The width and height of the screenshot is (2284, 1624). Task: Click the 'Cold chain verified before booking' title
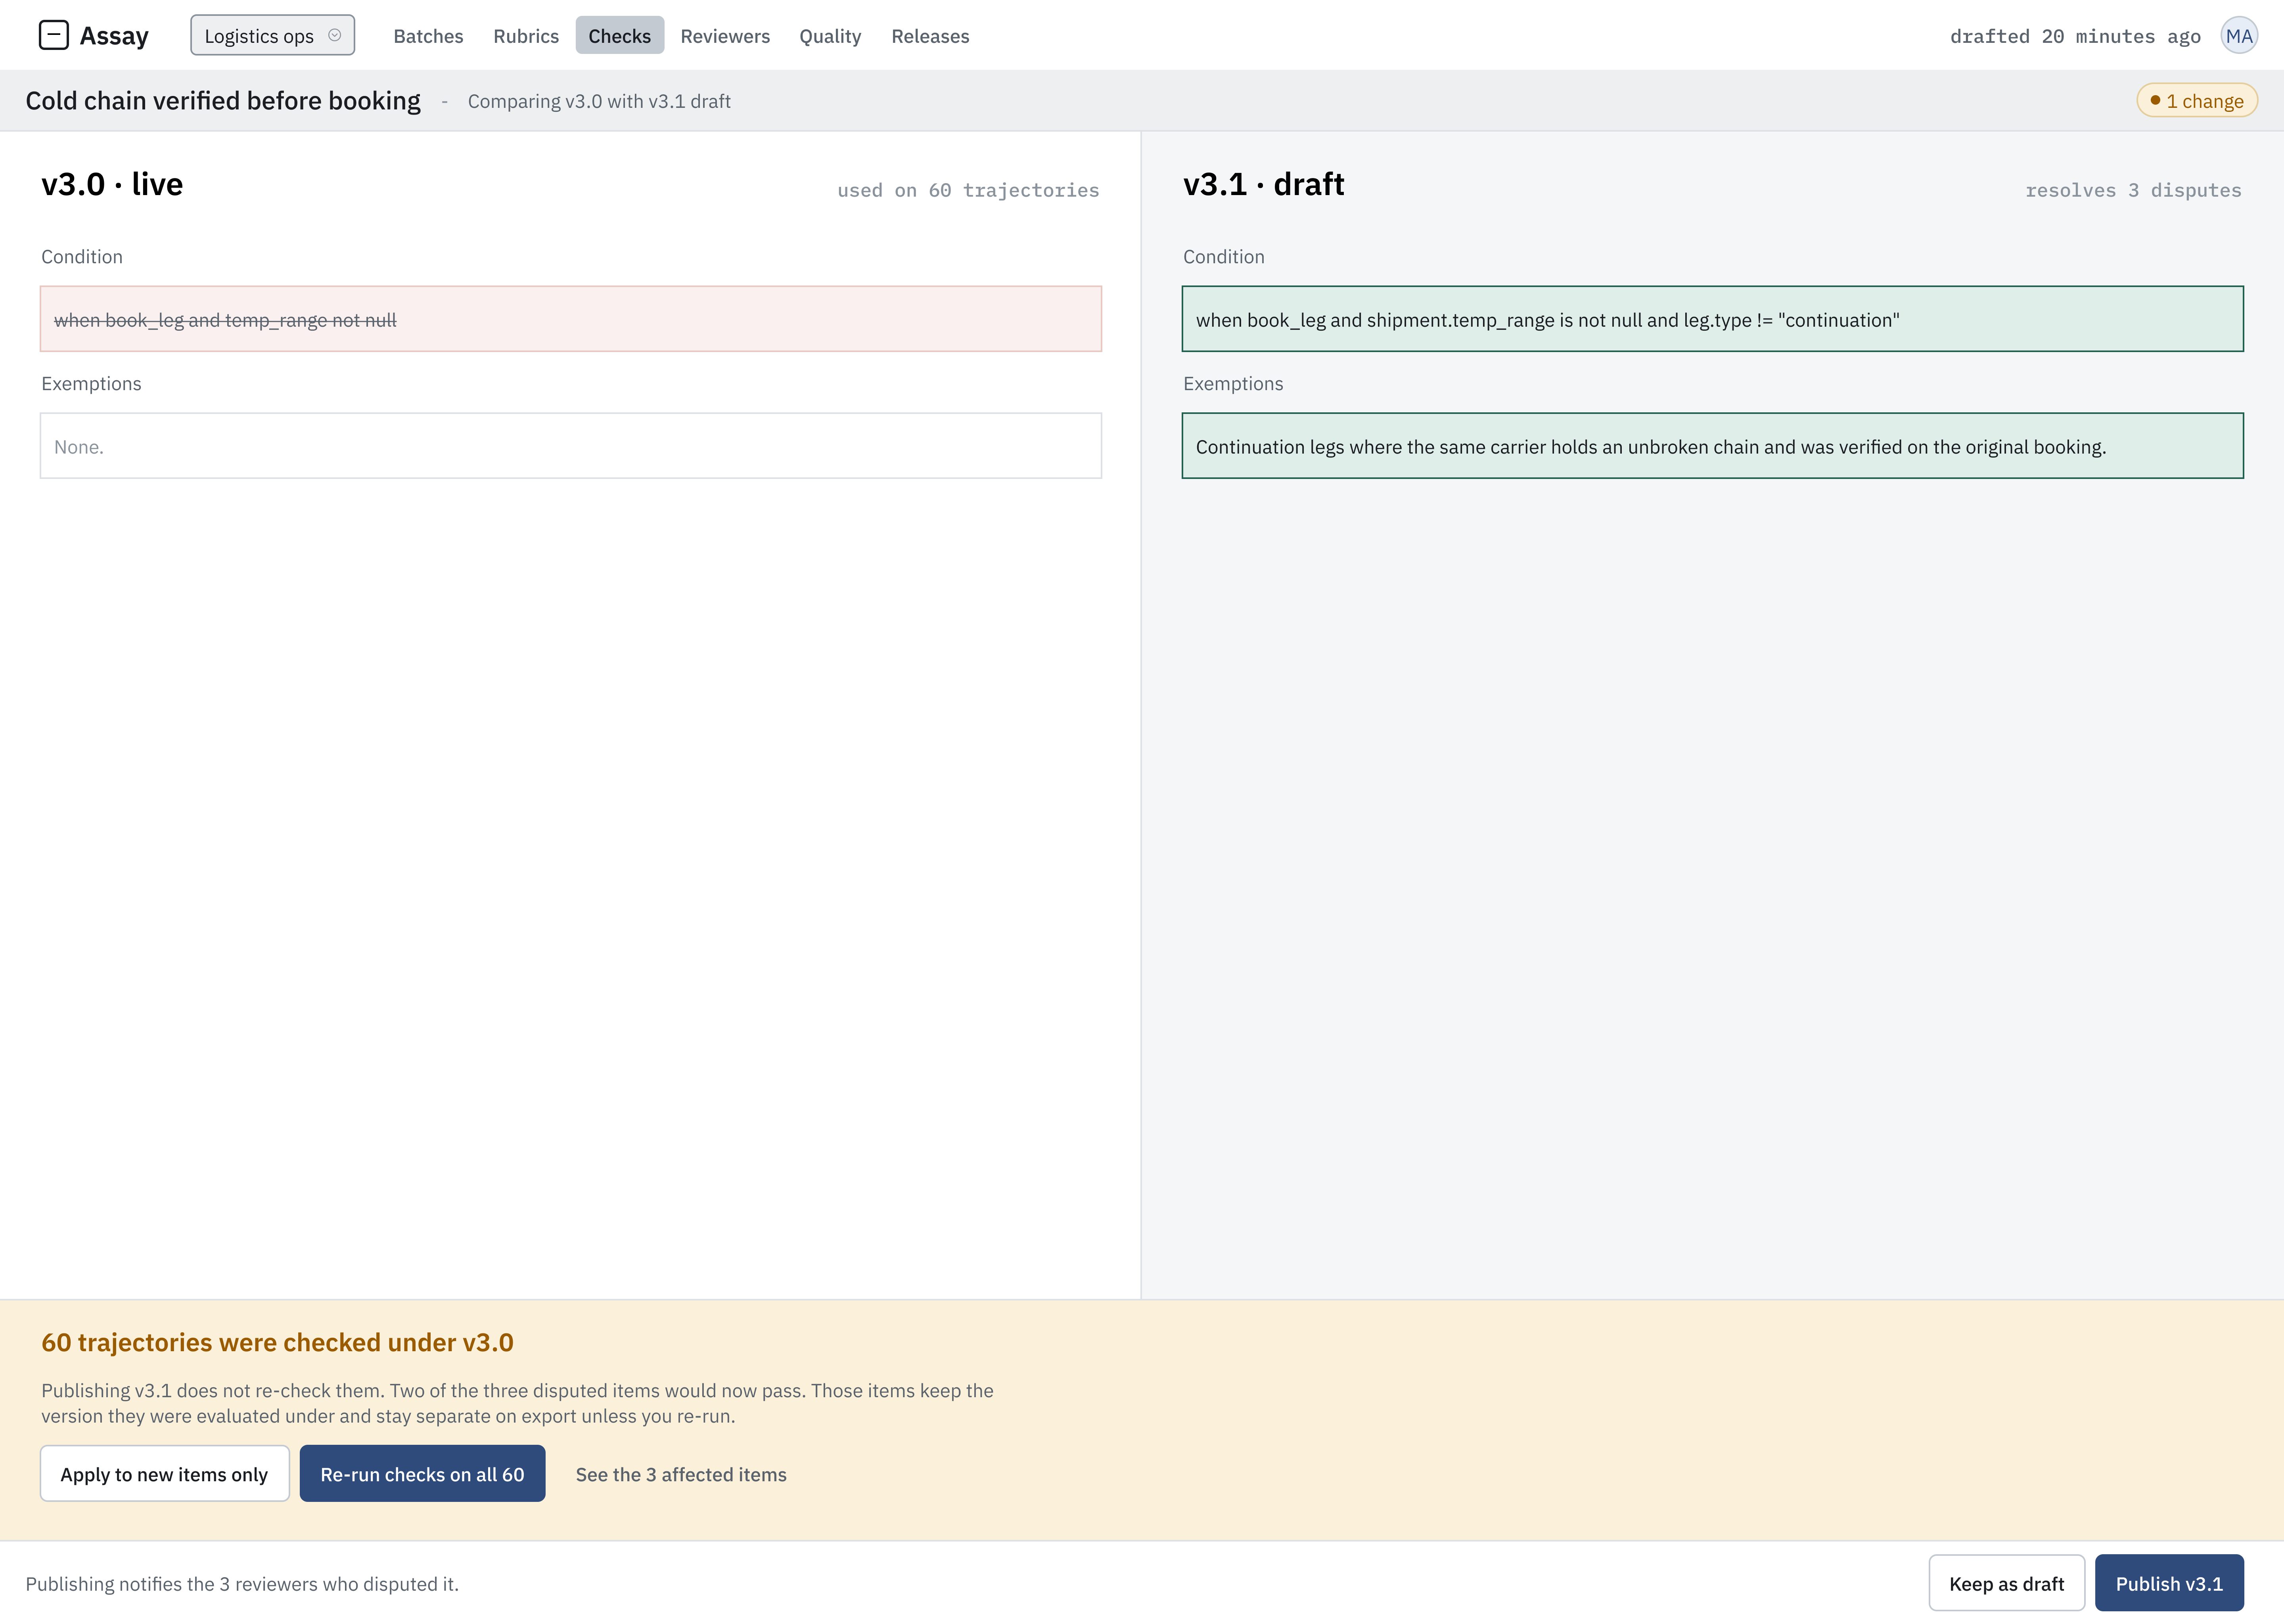(x=223, y=101)
